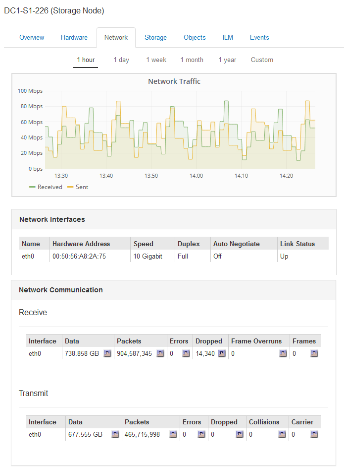
Task: Open chart icon for Receive Packets
Action: pyautogui.click(x=160, y=354)
